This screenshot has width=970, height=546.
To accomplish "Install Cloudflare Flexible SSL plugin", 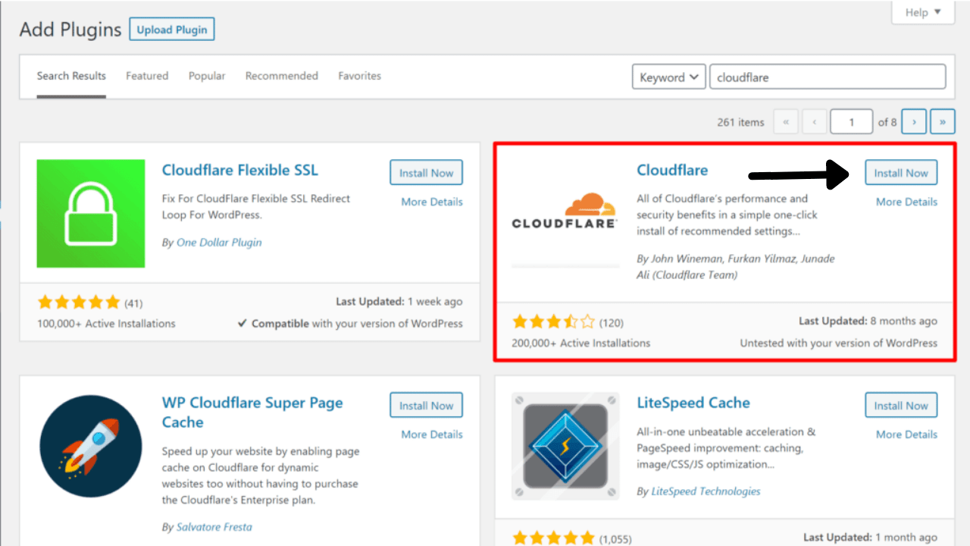I will (x=426, y=173).
